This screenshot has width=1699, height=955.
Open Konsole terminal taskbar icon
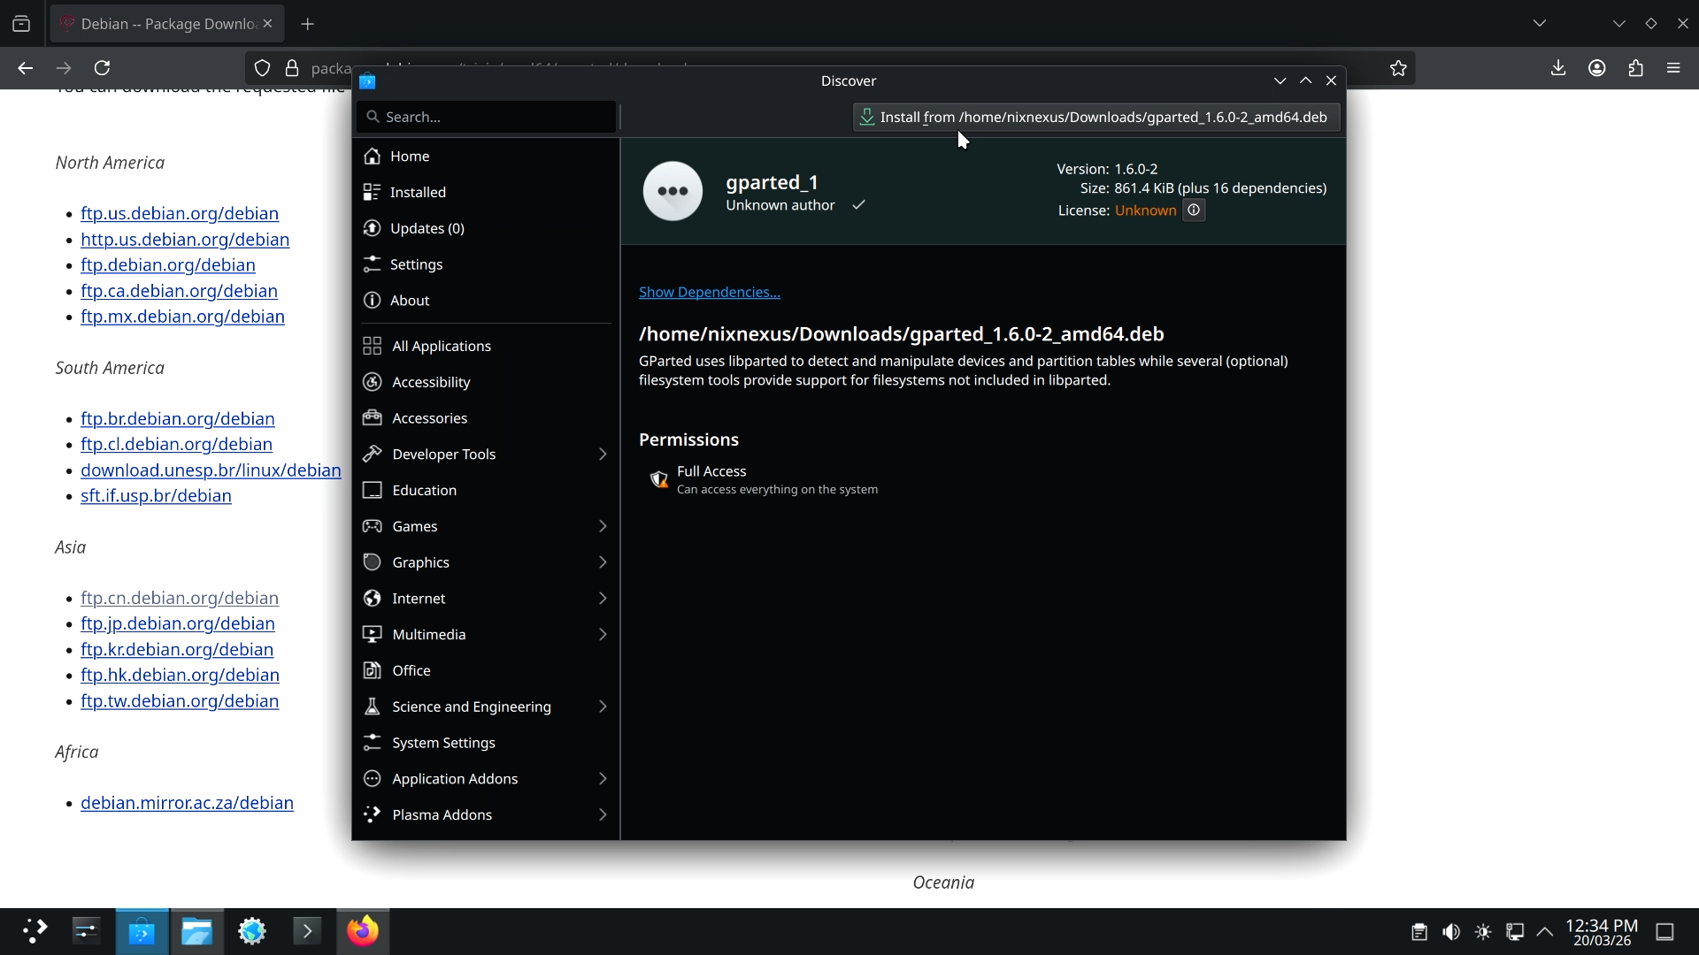(307, 931)
